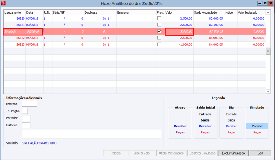Screen dimensions: 275x160
Task: Click the Lançamento column header
Action: pyautogui.click(x=15, y=13)
